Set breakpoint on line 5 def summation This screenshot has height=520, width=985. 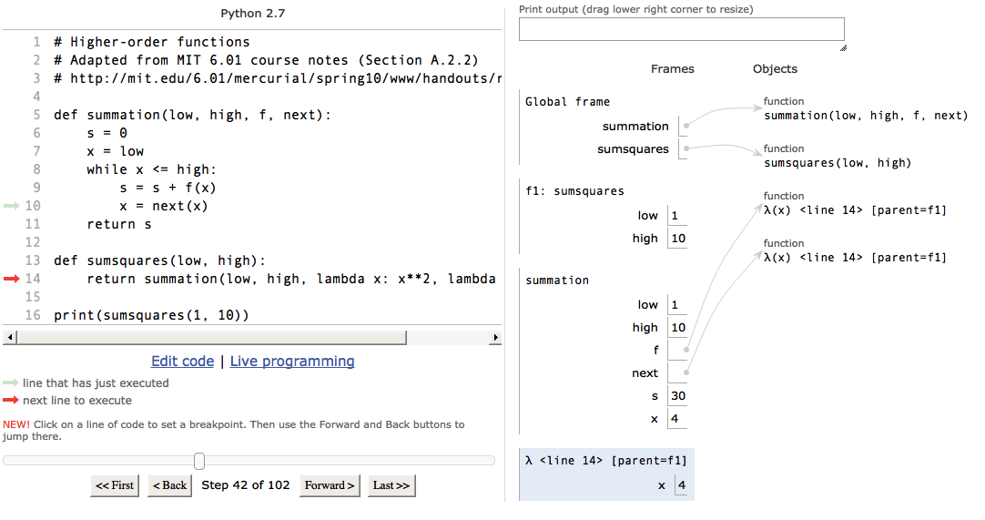point(192,115)
